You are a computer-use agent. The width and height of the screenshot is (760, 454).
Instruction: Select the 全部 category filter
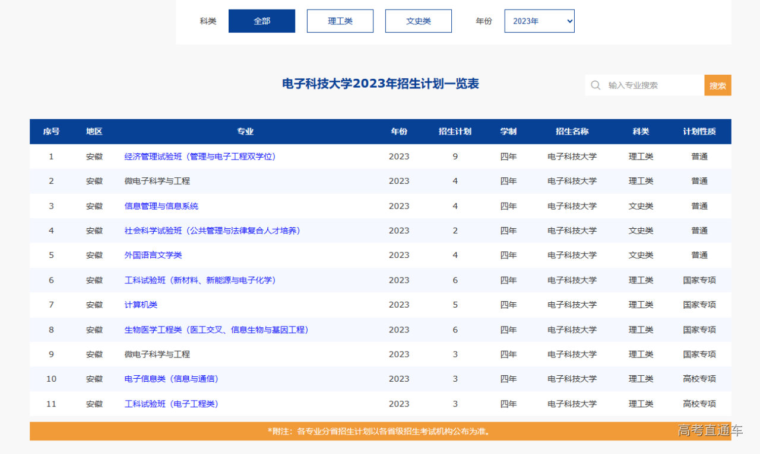pyautogui.click(x=261, y=20)
